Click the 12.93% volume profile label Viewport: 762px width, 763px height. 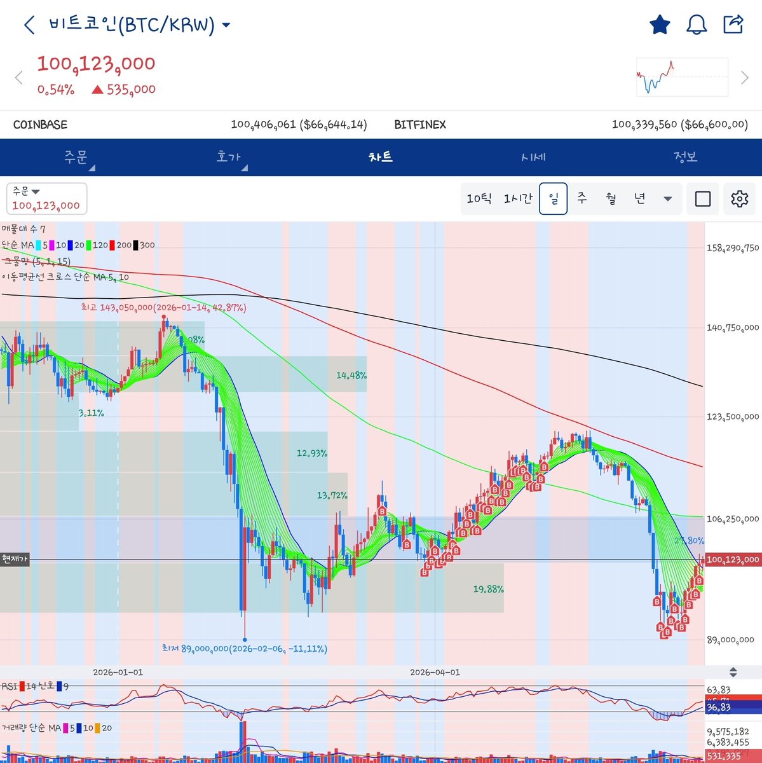click(312, 453)
